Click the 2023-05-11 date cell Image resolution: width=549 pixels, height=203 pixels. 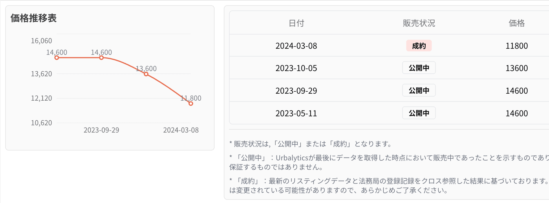[297, 113]
